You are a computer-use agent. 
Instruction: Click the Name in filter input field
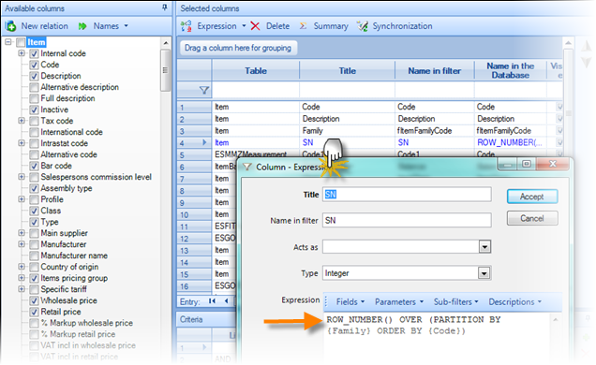[407, 221]
